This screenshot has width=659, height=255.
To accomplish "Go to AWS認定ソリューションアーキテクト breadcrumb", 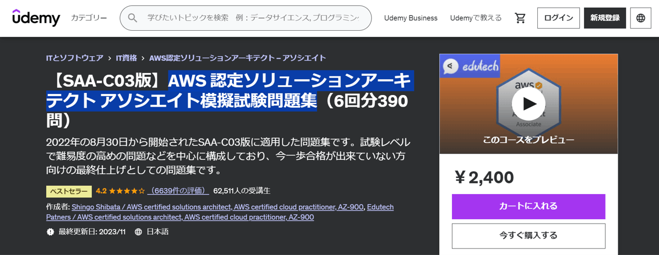I will (x=237, y=58).
